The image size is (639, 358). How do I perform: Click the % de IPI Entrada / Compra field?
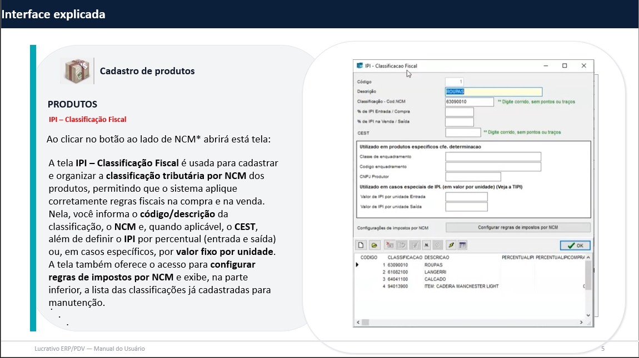point(459,112)
